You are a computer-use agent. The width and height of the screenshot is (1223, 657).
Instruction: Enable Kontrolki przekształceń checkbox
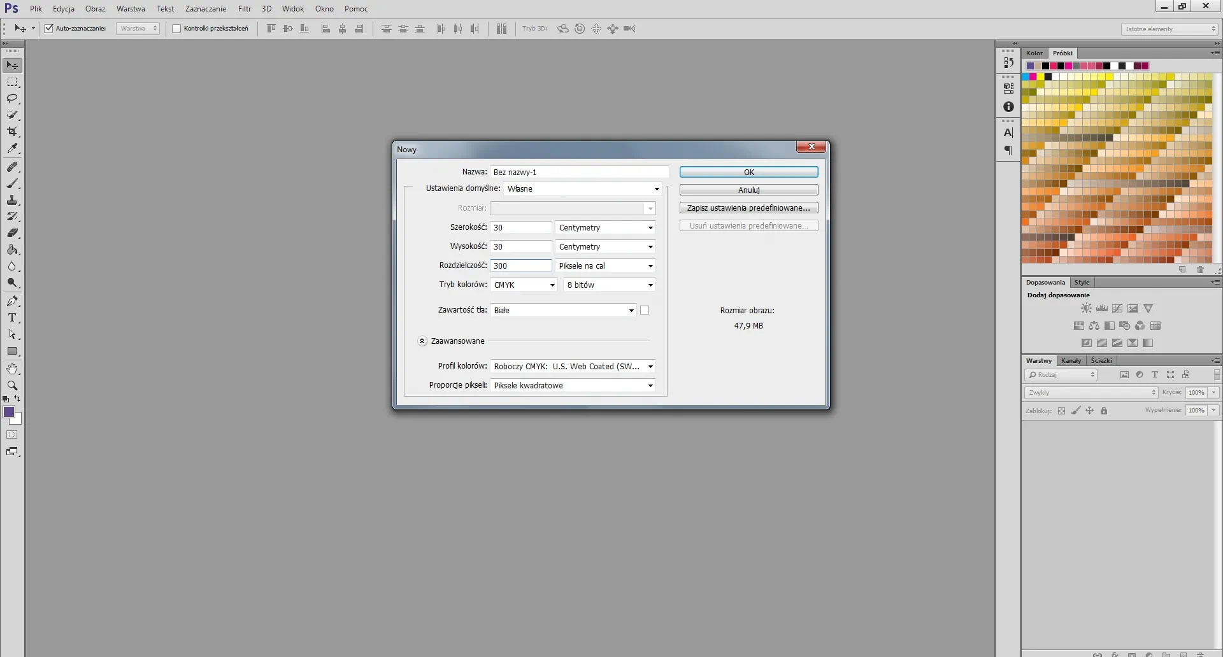pos(176,29)
